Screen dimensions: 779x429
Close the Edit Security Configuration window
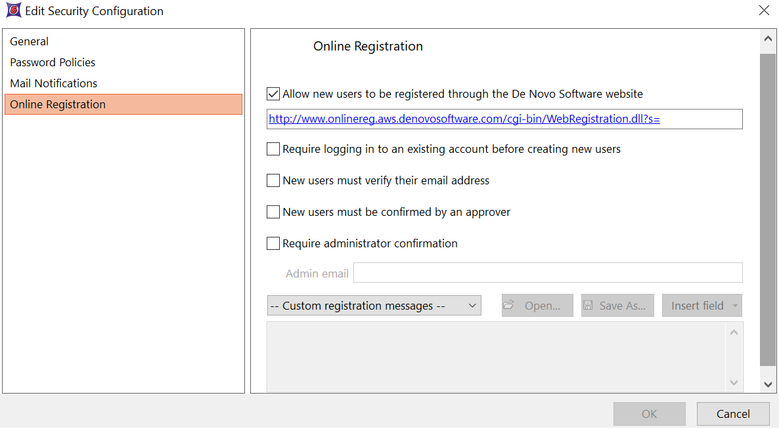pos(764,10)
